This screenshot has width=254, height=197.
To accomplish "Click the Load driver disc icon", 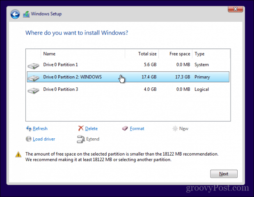I will (28, 139).
